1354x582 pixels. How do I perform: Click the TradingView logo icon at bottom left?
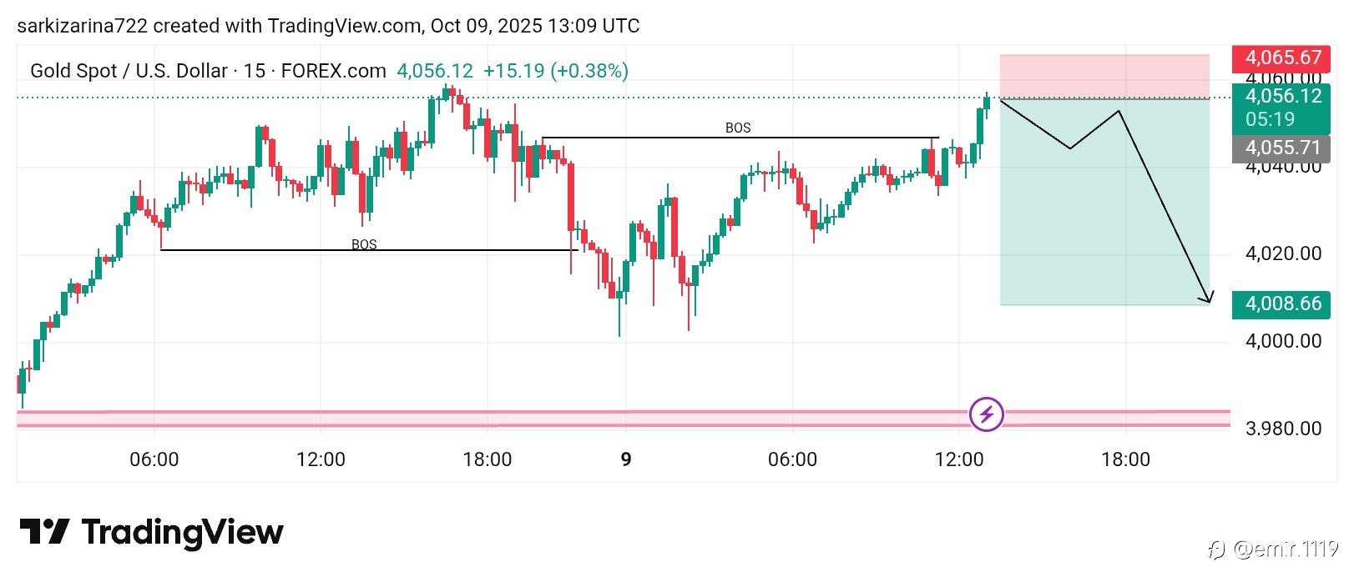(x=44, y=531)
